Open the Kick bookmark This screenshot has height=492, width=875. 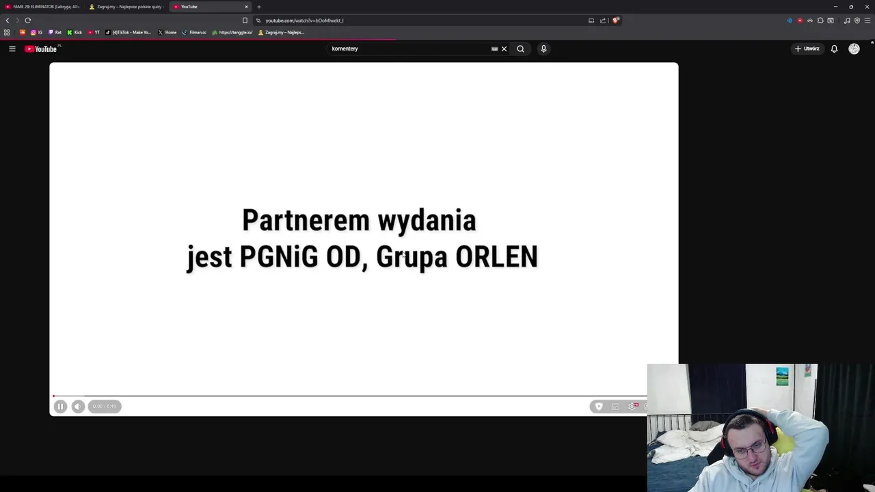click(75, 32)
